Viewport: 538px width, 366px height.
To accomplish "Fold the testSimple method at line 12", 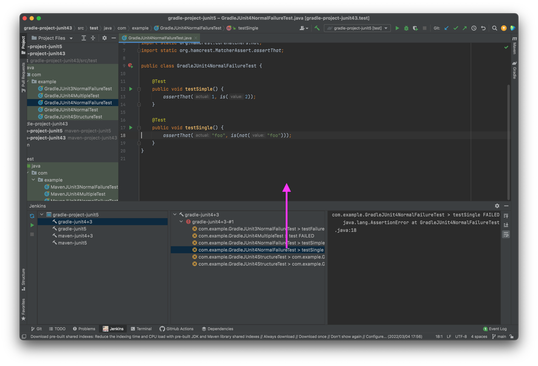I will coord(139,89).
